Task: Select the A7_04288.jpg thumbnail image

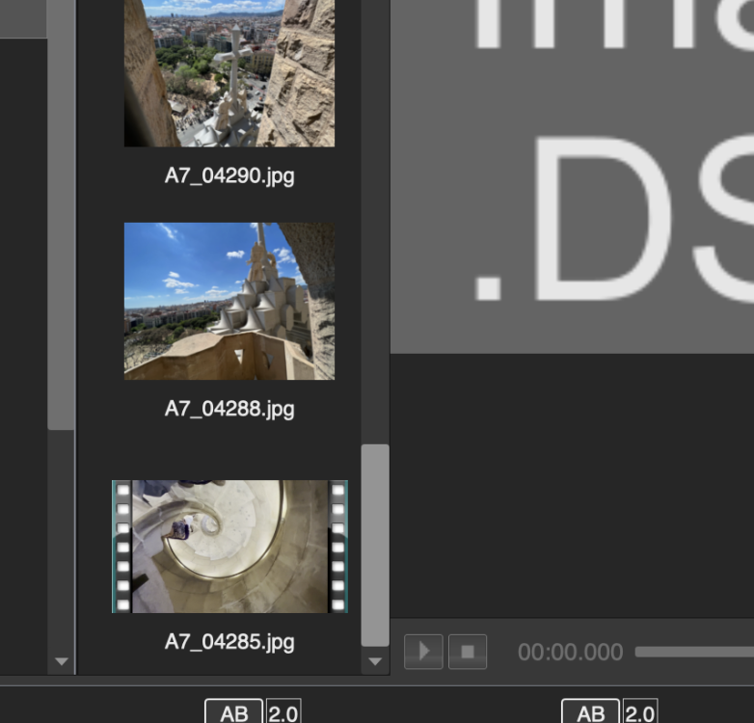Action: coord(229,301)
